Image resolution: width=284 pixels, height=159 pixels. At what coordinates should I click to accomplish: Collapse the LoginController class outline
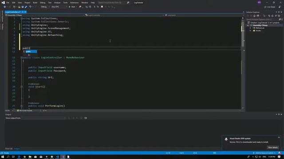coord(21,57)
